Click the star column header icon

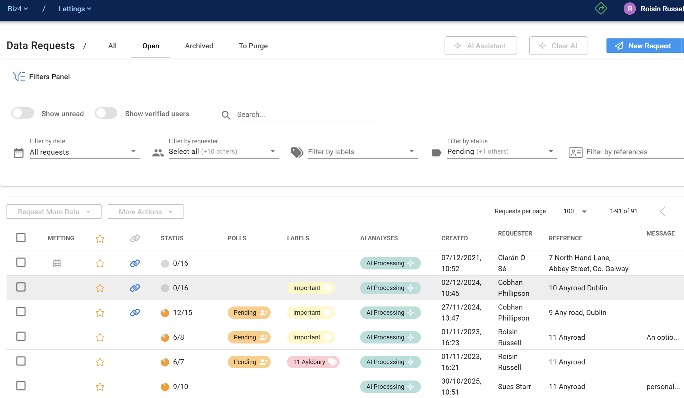click(100, 239)
